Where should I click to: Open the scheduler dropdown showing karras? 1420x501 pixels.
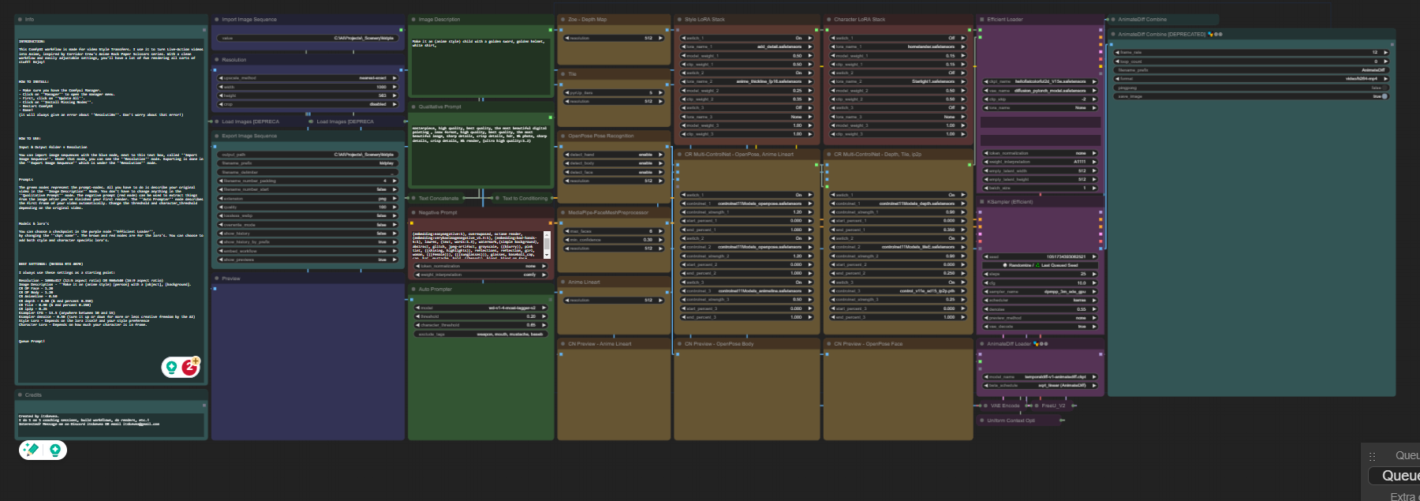(x=1041, y=301)
